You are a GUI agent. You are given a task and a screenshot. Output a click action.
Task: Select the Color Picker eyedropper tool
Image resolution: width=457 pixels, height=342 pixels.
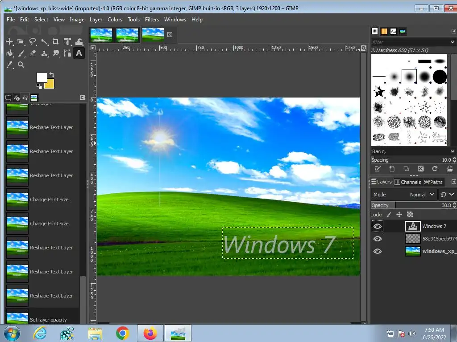[9, 65]
